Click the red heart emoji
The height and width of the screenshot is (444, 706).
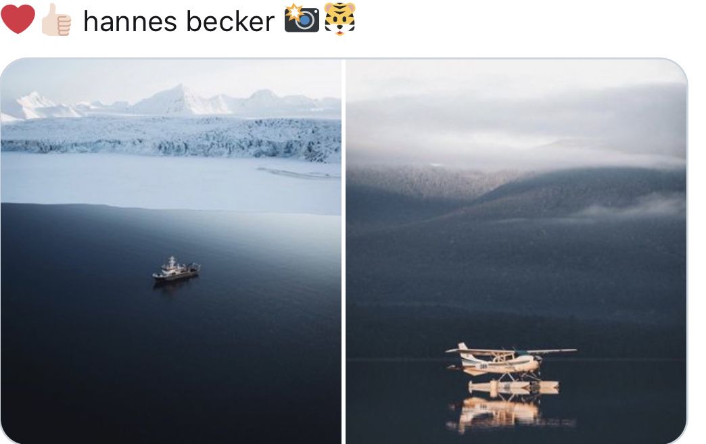(18, 20)
